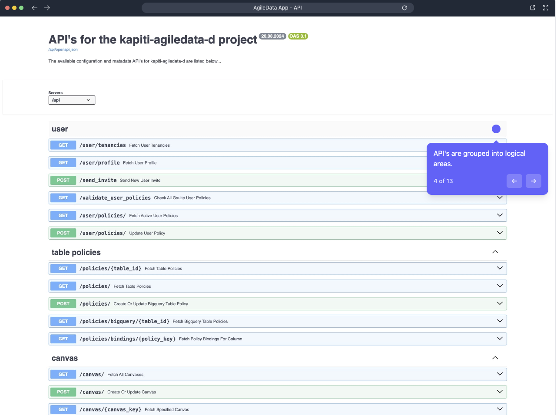Collapse the table policies section

[495, 252]
